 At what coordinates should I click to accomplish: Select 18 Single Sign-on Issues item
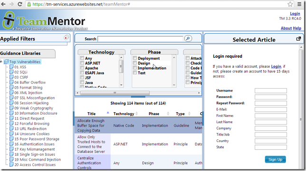[35, 154]
